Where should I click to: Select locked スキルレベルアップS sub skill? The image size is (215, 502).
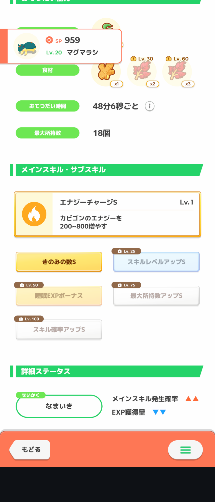[156, 262]
